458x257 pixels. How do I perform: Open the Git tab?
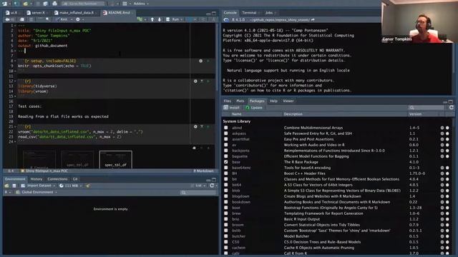[75, 179]
